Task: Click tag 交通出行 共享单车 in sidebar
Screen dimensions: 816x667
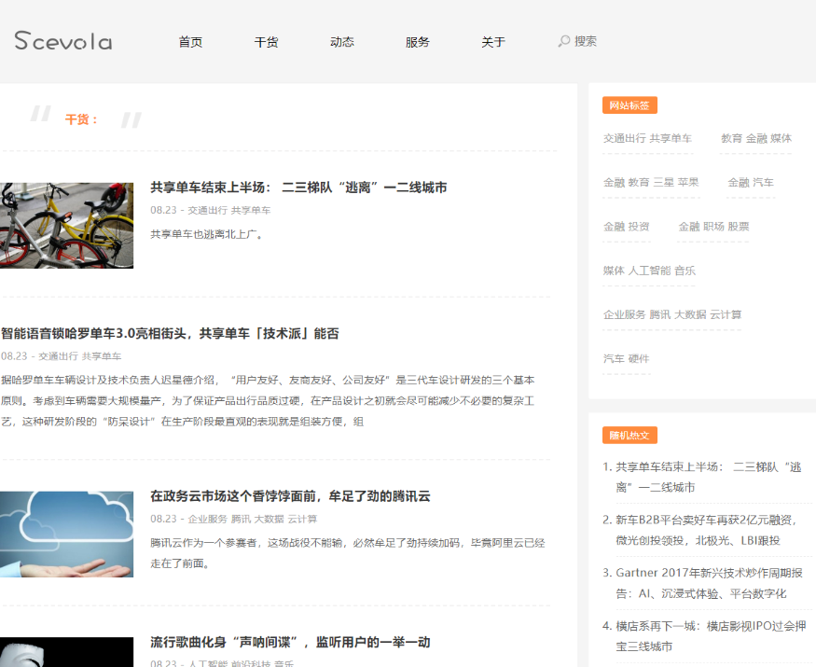Action: pyautogui.click(x=647, y=138)
